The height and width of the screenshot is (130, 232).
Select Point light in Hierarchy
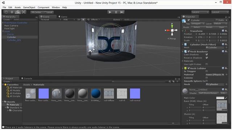(x=9, y=29)
